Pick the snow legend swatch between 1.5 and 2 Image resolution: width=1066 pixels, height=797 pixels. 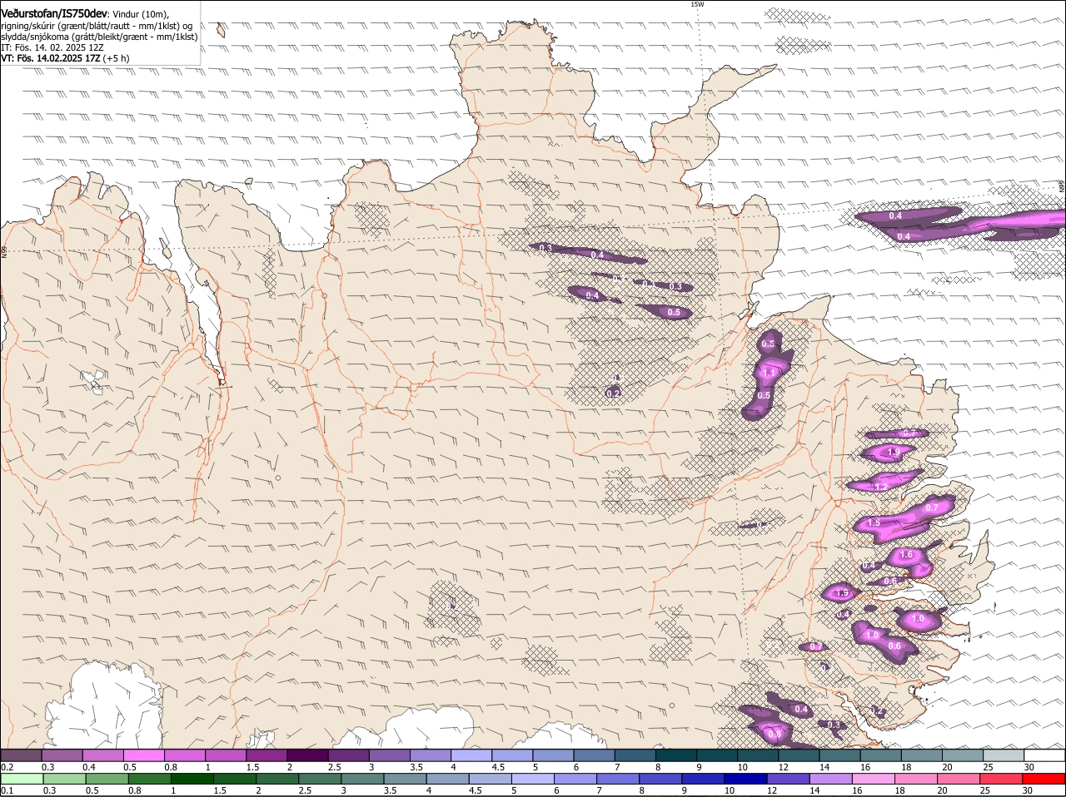tap(266, 755)
